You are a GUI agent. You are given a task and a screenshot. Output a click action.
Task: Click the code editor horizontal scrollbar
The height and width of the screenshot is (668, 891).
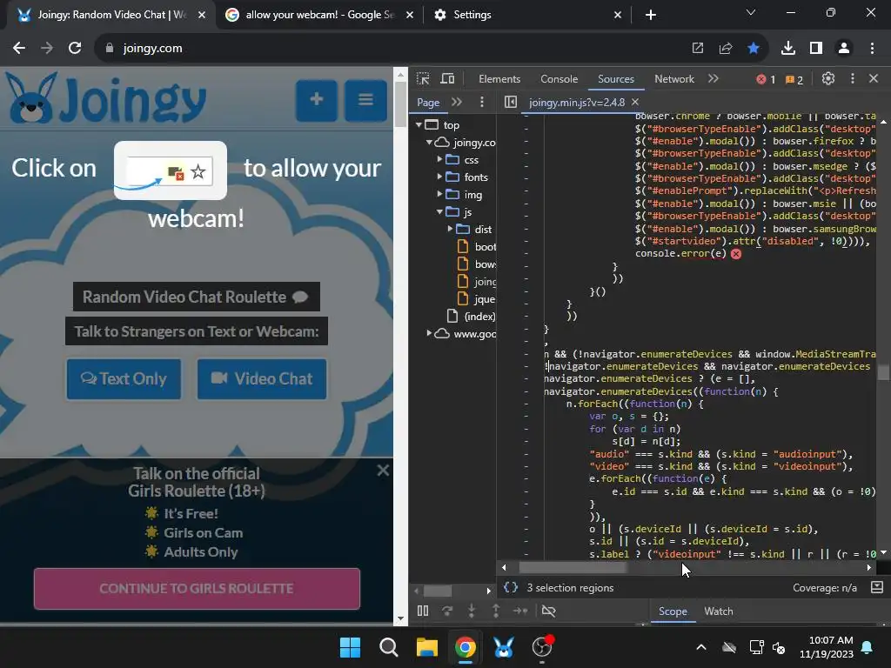(x=573, y=567)
